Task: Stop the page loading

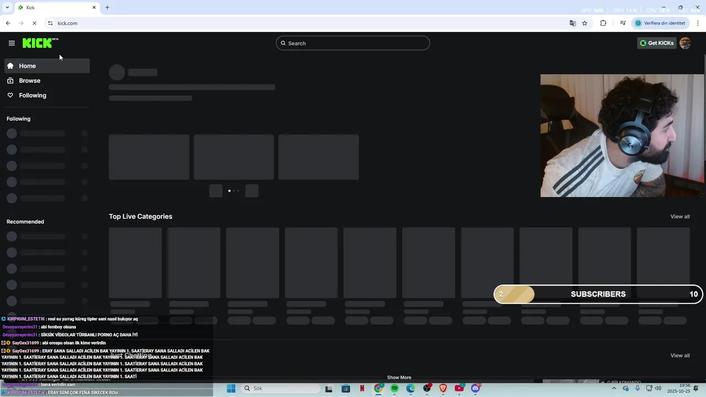Action: coord(34,23)
